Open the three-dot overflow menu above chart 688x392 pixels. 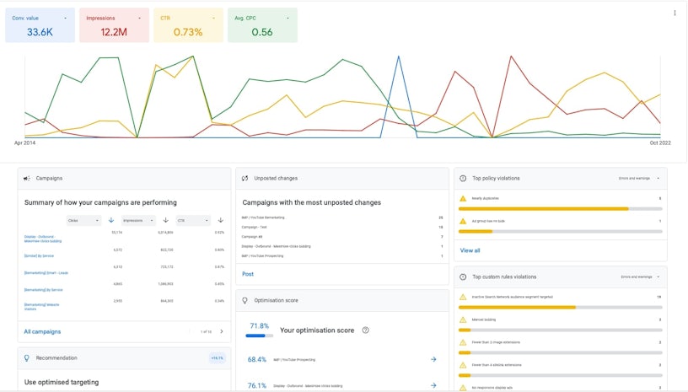[675, 13]
